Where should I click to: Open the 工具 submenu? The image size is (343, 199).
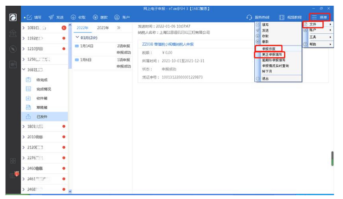tap(318, 37)
